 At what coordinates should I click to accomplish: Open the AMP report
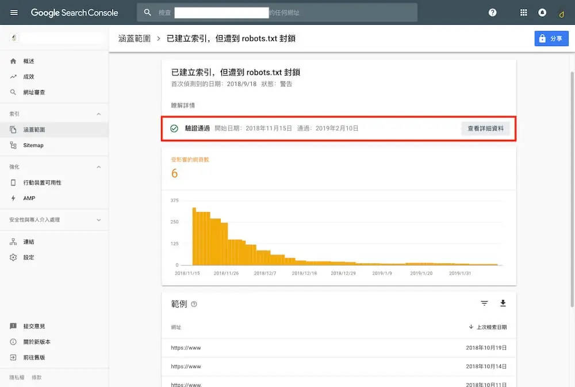point(54,198)
